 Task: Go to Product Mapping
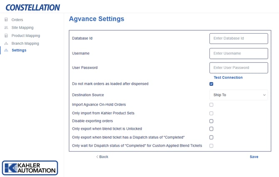point(26,36)
